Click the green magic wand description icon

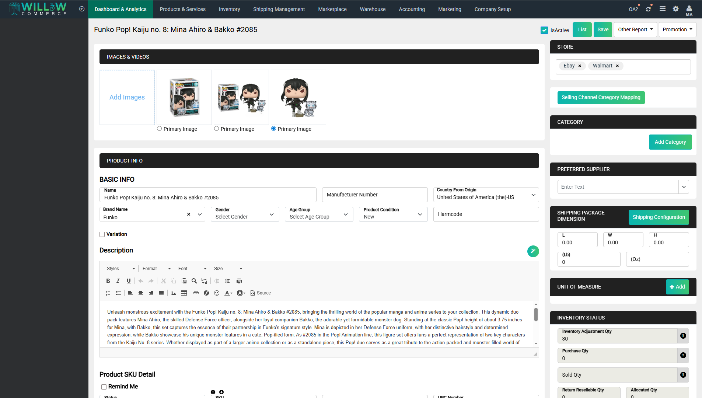533,251
